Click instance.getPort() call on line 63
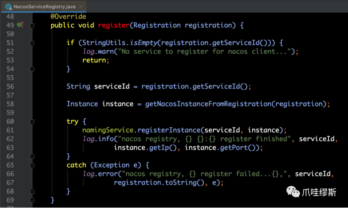 222,148
